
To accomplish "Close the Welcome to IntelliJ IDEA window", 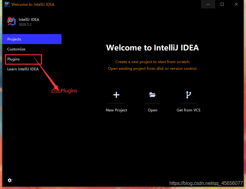I will (x=236, y=4).
